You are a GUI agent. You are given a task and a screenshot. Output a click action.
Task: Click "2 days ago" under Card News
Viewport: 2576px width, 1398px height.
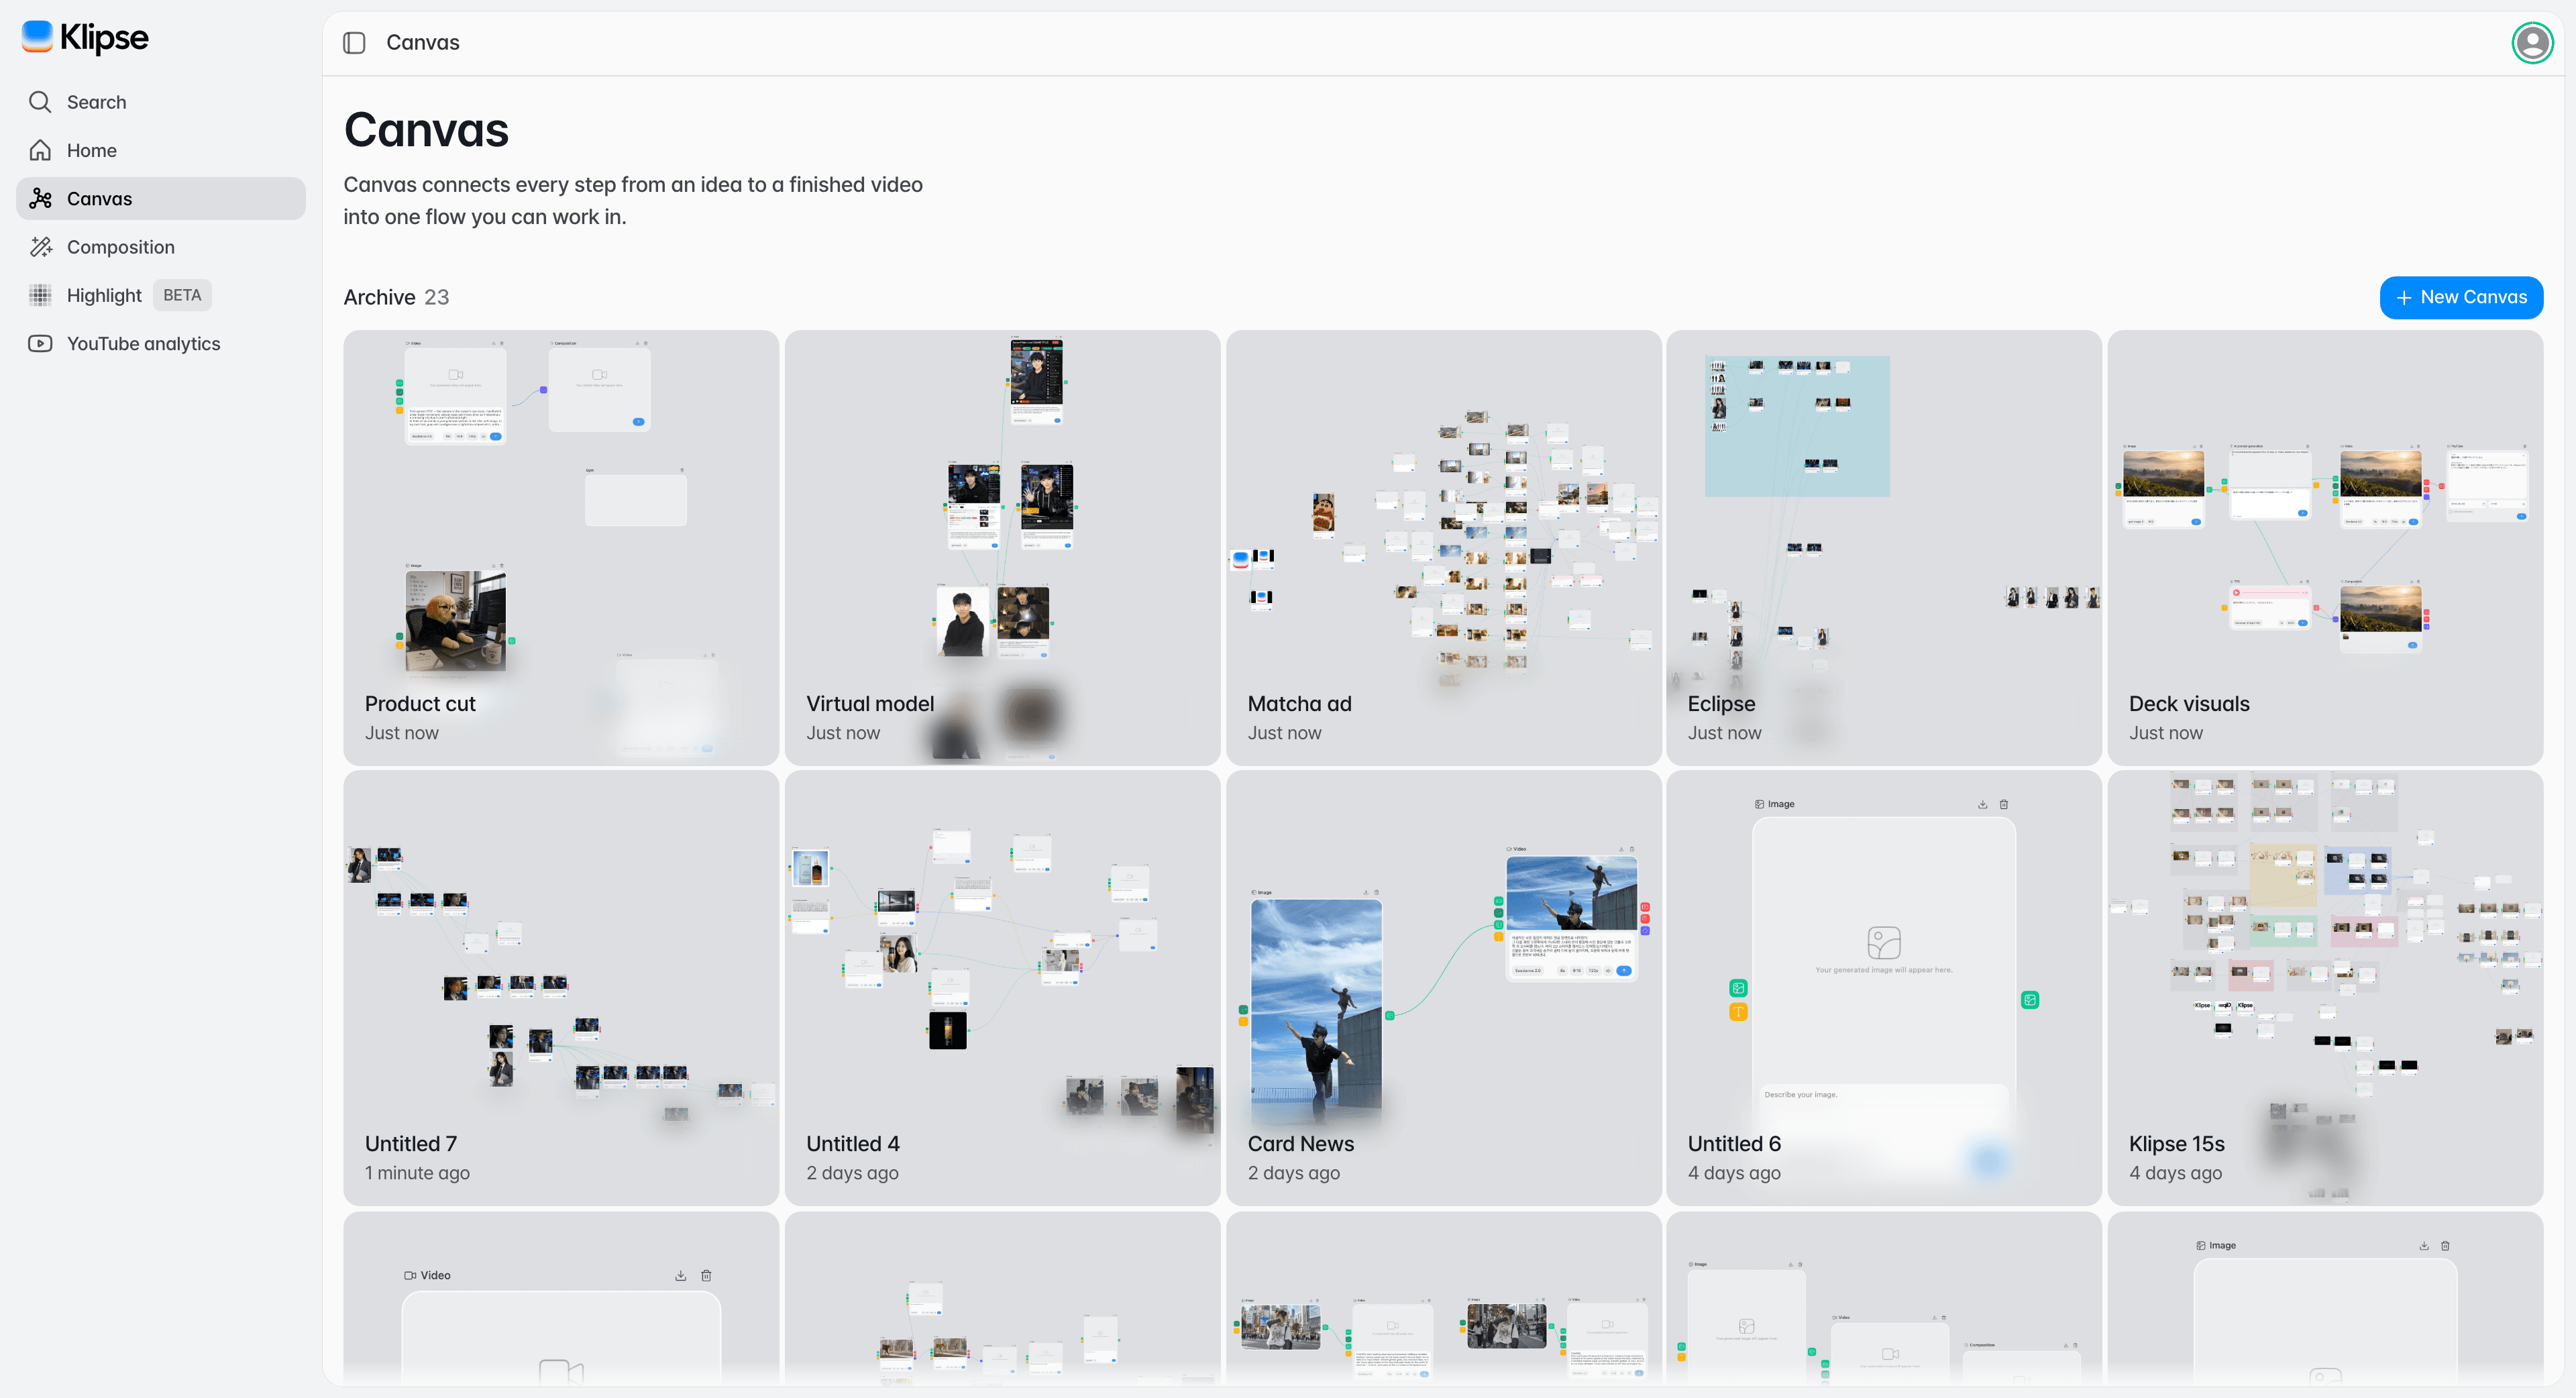pos(1293,1173)
